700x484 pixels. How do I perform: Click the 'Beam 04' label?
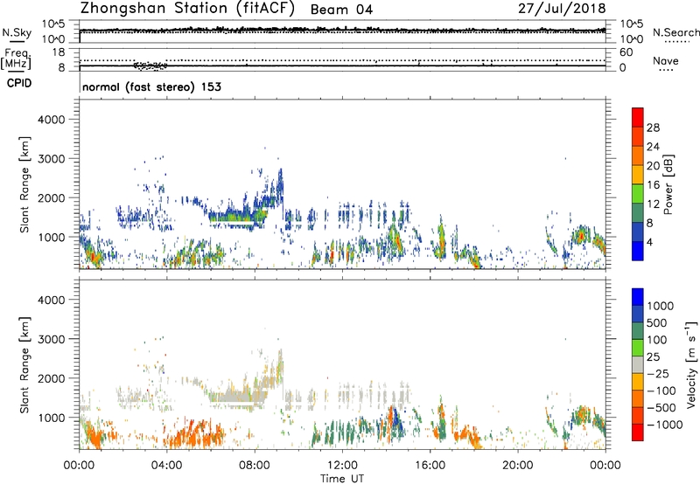click(x=341, y=10)
